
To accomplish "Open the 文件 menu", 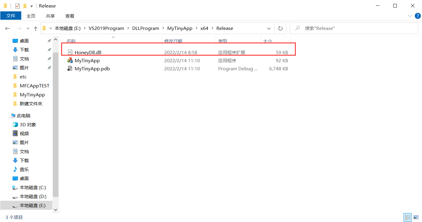I will pos(11,16).
